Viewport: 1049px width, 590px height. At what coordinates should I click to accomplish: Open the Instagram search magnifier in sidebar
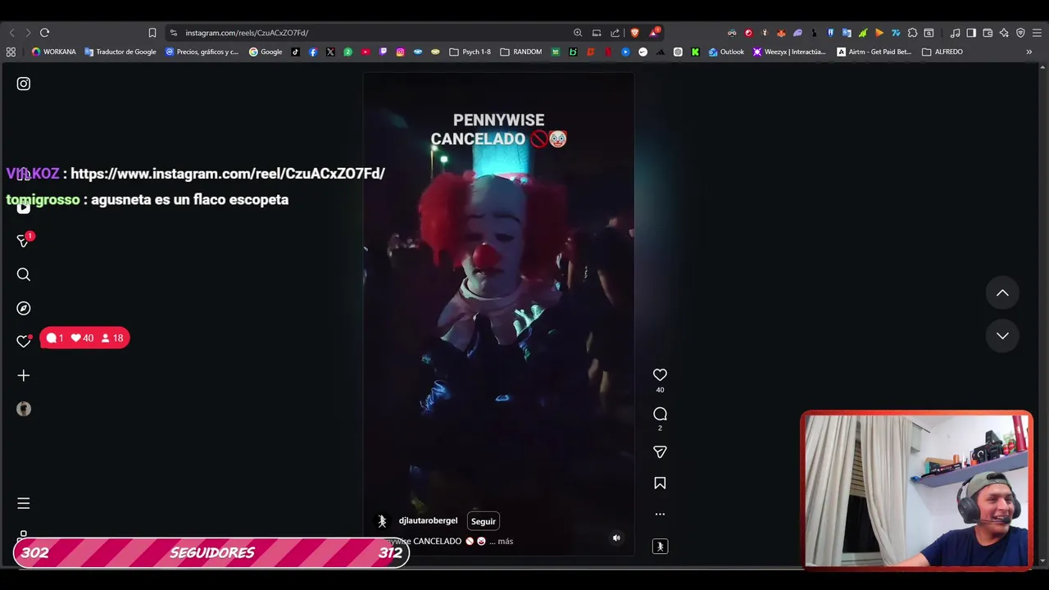[24, 275]
